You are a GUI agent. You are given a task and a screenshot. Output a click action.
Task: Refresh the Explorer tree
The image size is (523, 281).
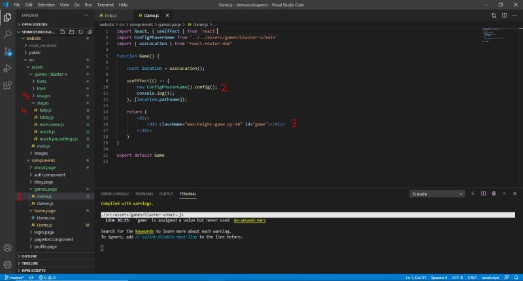pos(80,32)
